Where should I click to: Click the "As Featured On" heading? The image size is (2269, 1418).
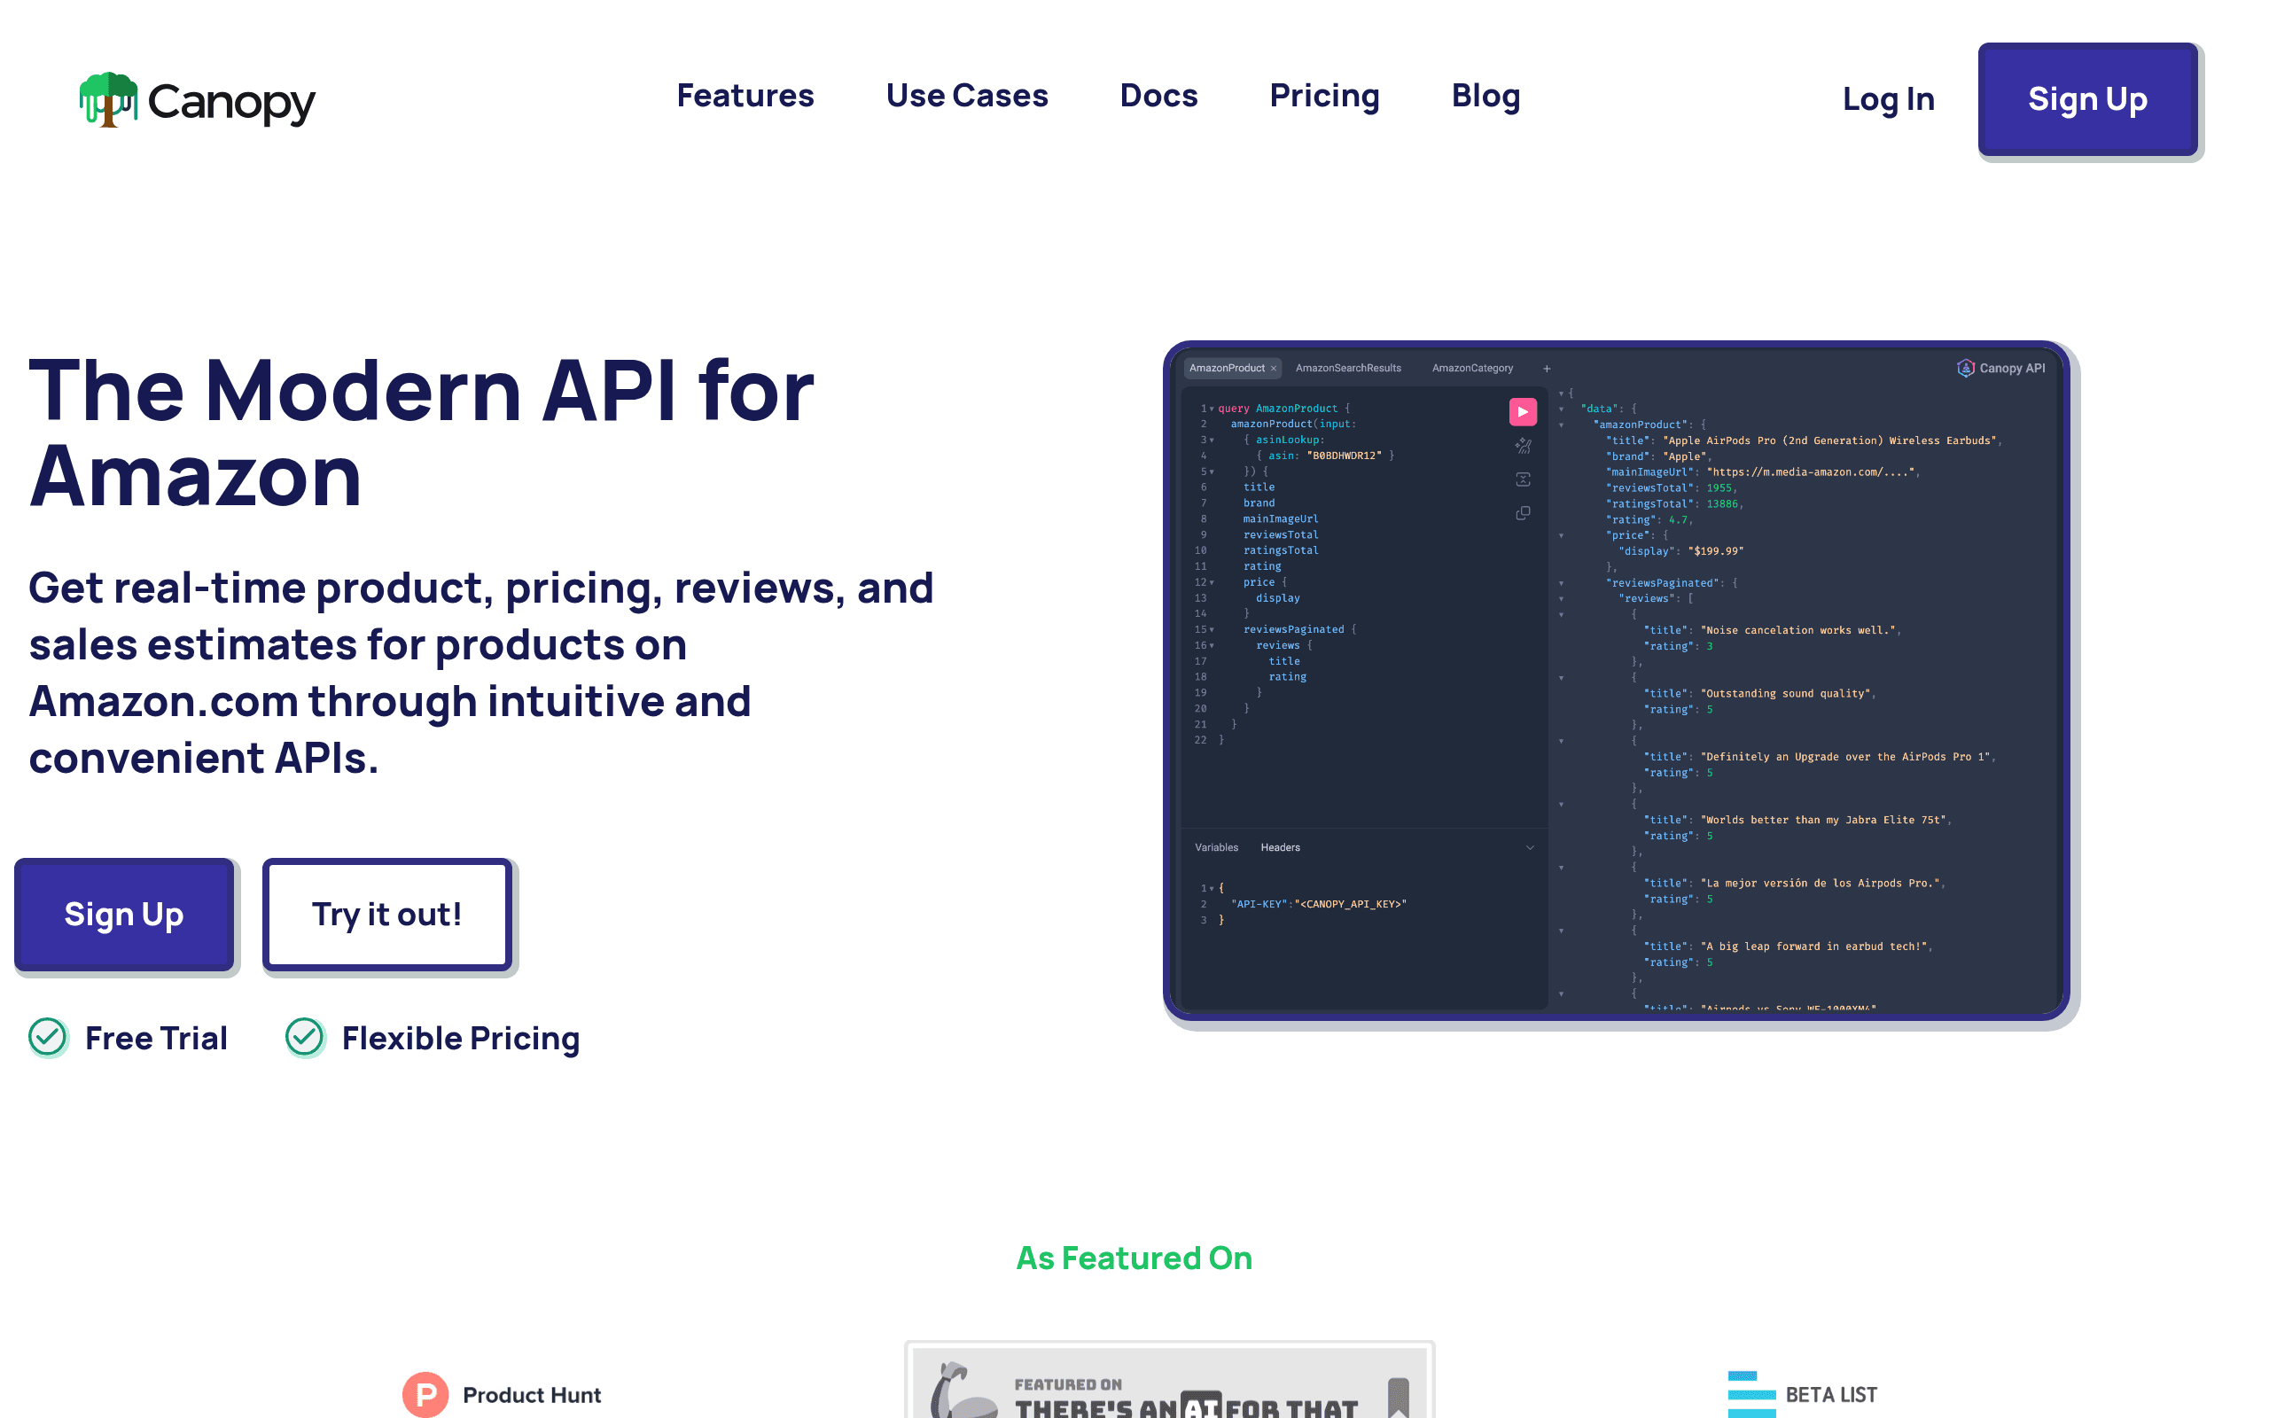pos(1134,1258)
